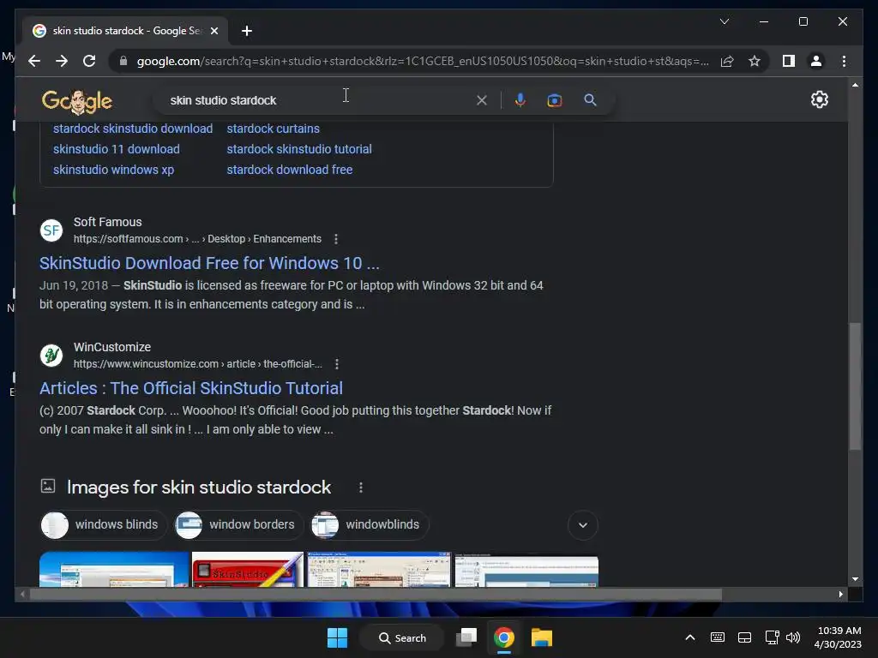Click the horizontal scrollbar thumb
This screenshot has width=878, height=658.
[x=376, y=595]
